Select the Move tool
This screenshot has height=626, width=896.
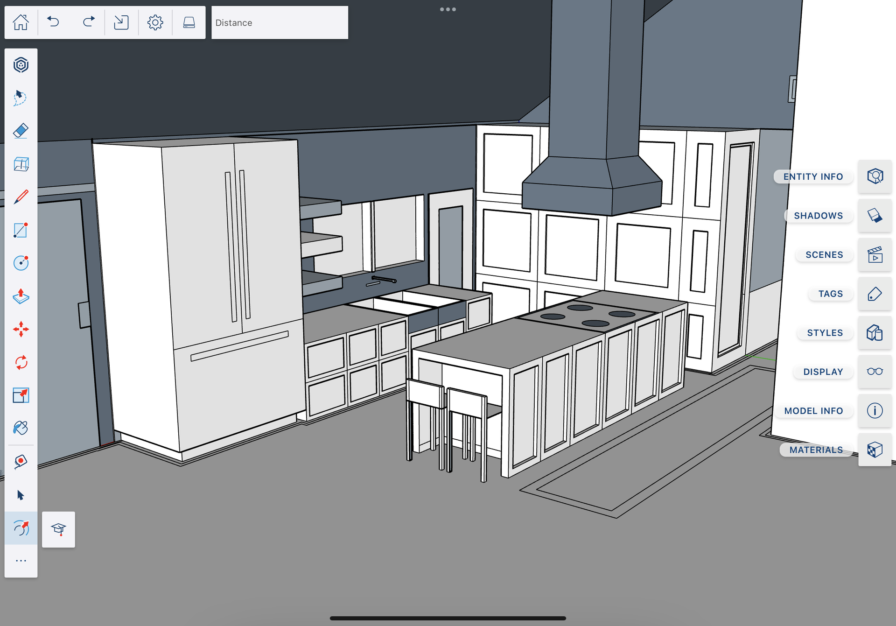point(21,329)
